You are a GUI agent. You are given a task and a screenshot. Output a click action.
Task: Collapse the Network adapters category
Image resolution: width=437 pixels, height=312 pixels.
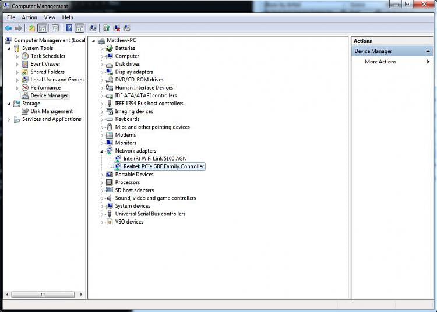tap(102, 151)
